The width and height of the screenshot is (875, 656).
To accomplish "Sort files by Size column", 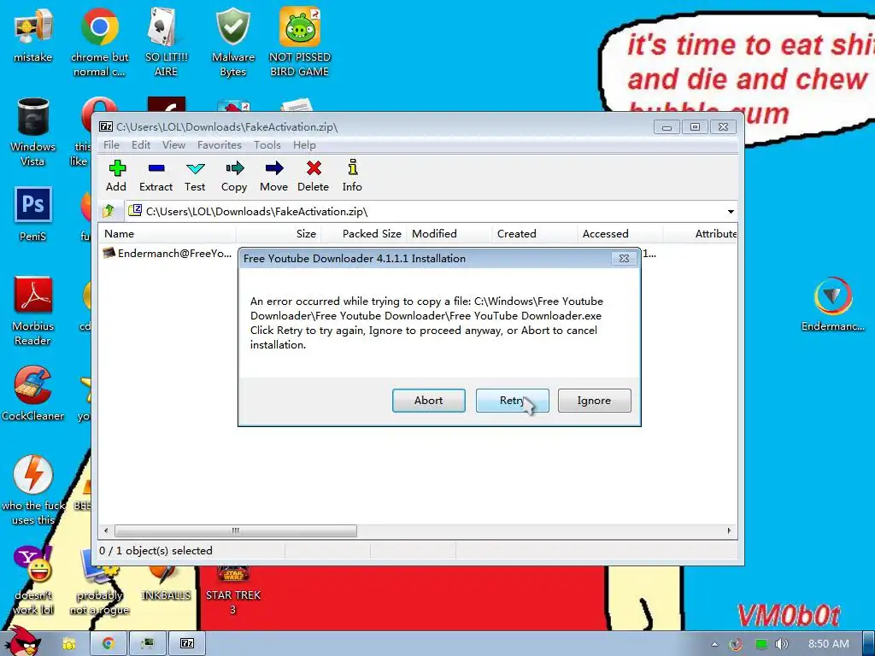I will tap(279, 234).
